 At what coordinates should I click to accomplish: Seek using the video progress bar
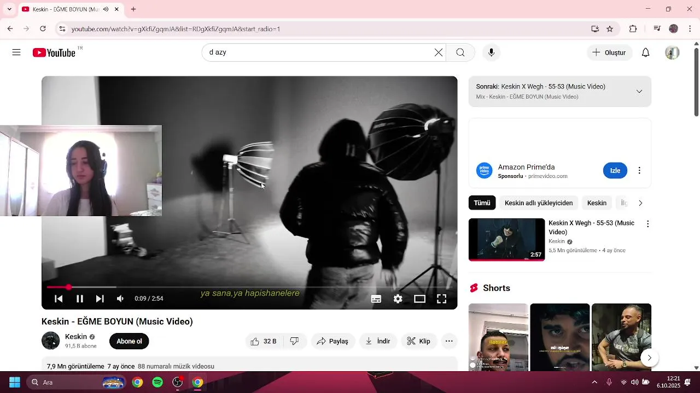tap(249, 287)
